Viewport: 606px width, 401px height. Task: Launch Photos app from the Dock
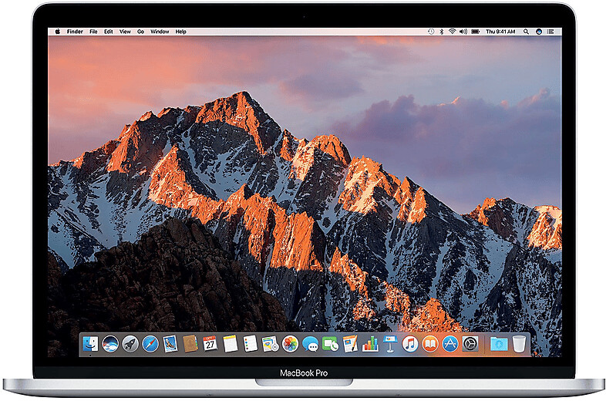291,344
